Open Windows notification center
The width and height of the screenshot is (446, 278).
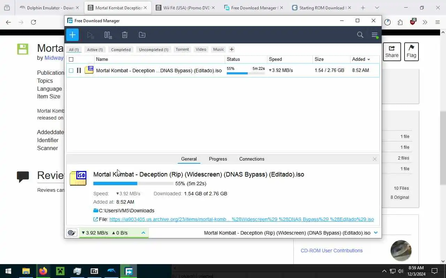pos(435,271)
